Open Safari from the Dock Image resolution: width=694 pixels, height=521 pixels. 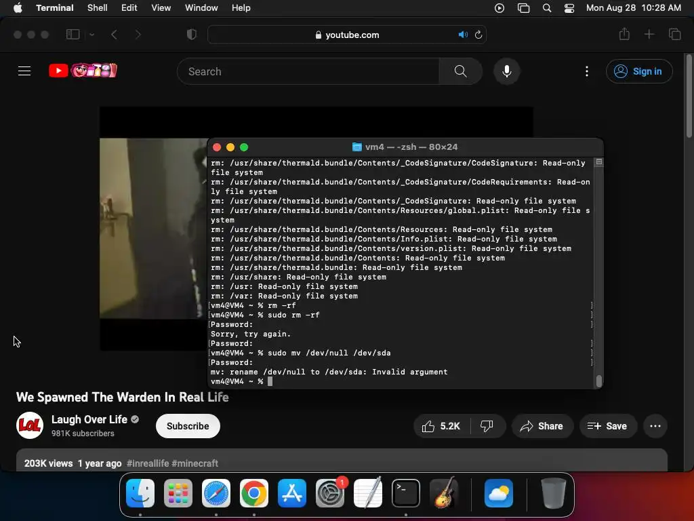point(216,493)
